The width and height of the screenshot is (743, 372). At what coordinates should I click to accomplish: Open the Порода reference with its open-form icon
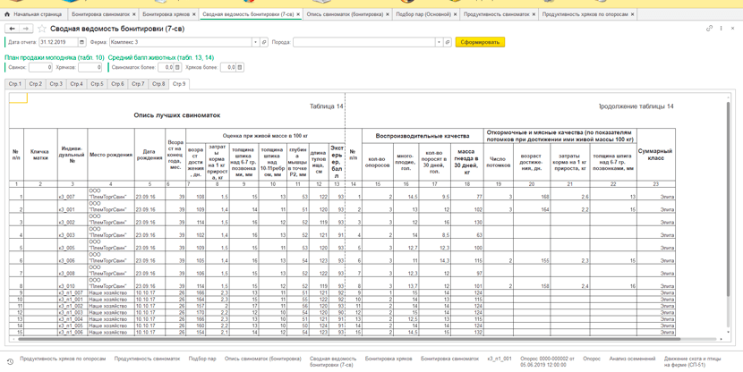tap(448, 42)
